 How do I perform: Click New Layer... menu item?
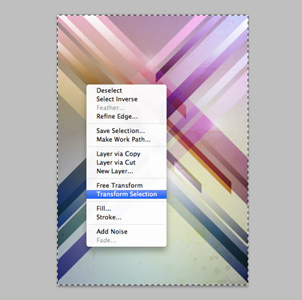[x=126, y=171]
